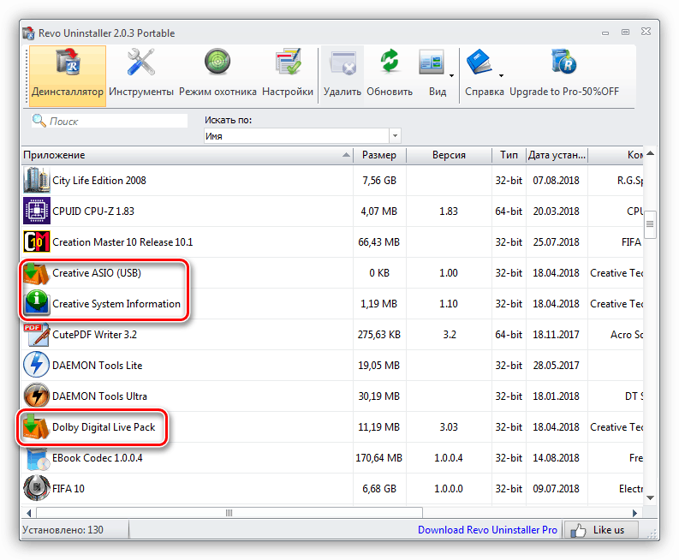Click DAEMON Tools Ultra name text
This screenshot has width=679, height=560.
pos(99,396)
